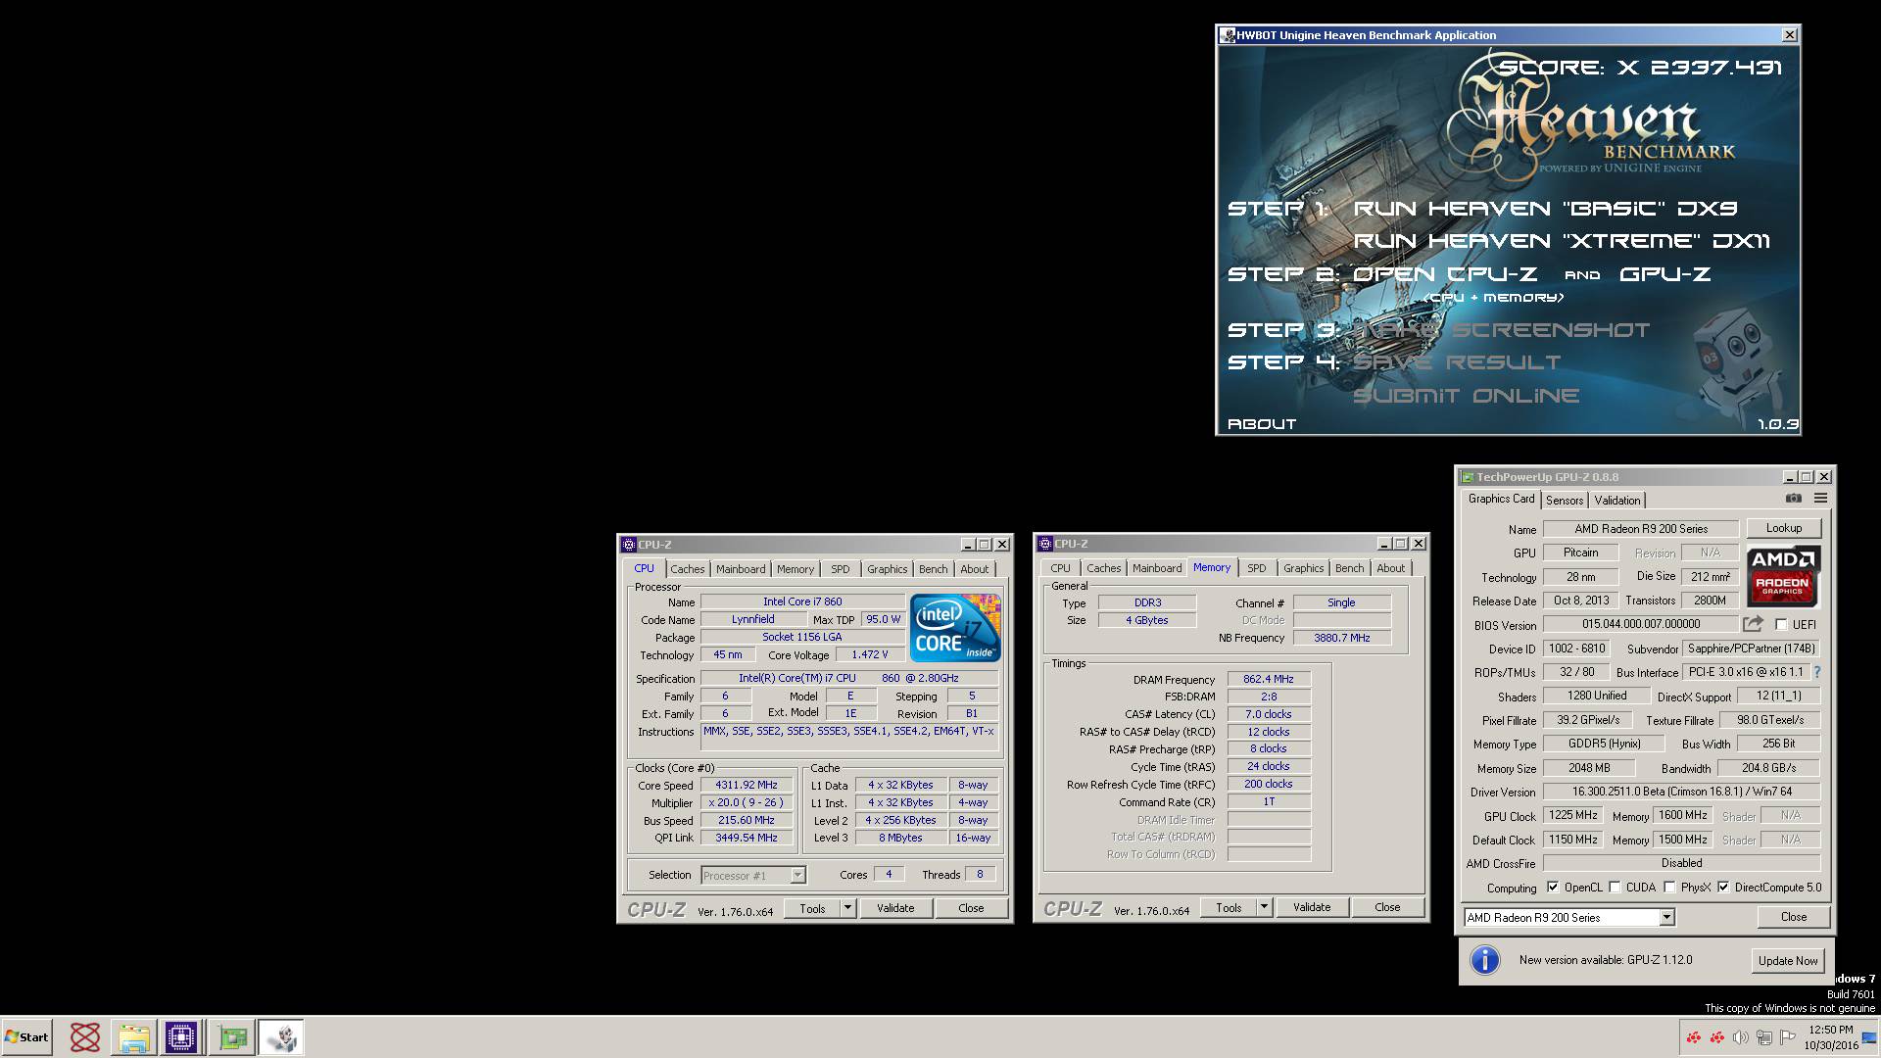Activate the Heaven robot taskbar icon
This screenshot has height=1058, width=1881.
pos(282,1037)
